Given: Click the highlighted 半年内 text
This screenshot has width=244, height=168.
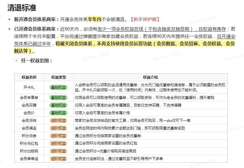Looking at the screenshot, I should click(95, 19).
